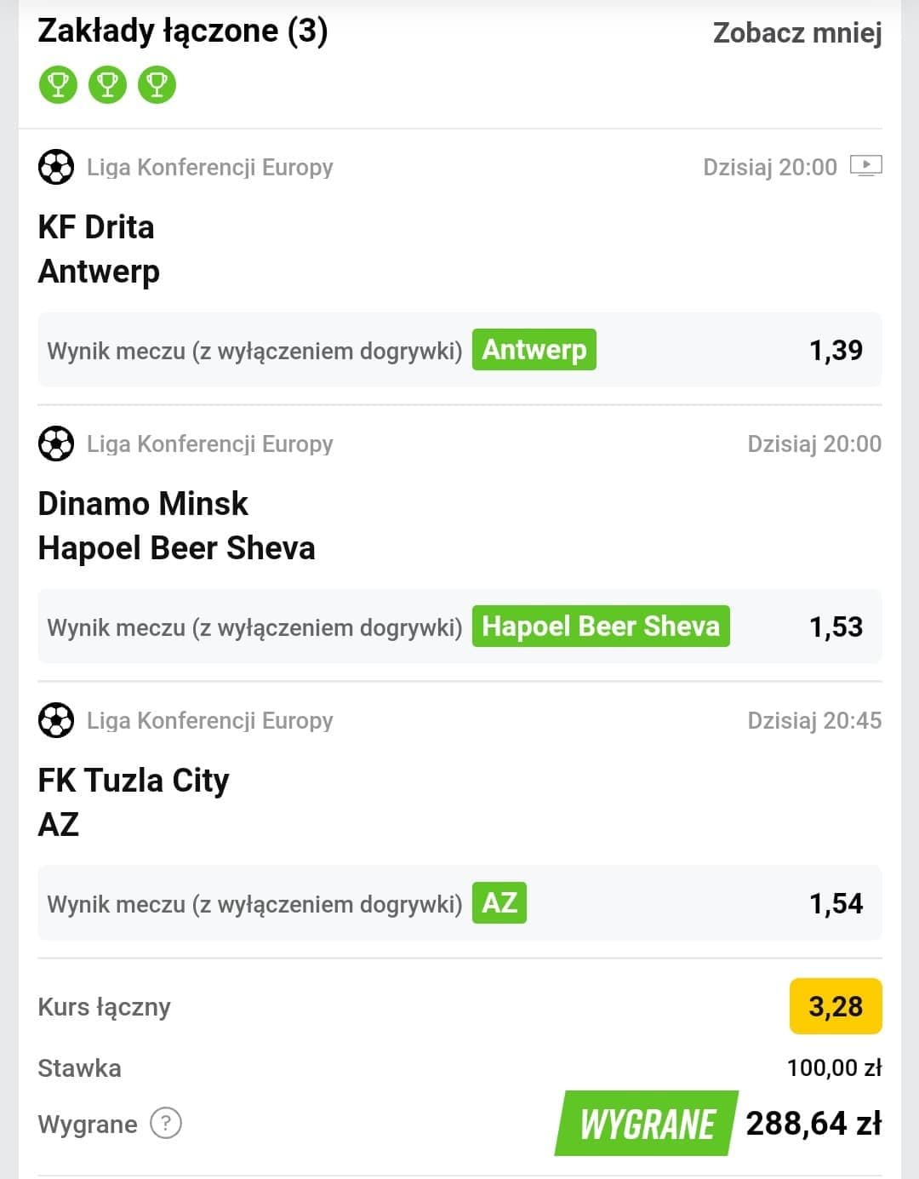Image resolution: width=919 pixels, height=1179 pixels.
Task: Click the 1,54 odds for AZ
Action: [836, 903]
